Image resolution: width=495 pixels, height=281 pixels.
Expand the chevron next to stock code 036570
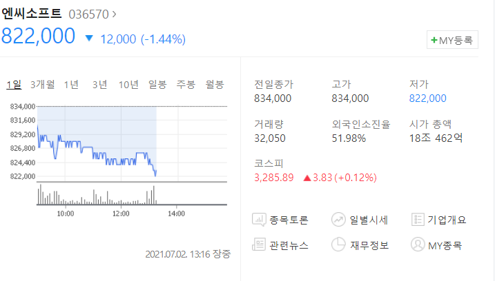click(x=114, y=14)
